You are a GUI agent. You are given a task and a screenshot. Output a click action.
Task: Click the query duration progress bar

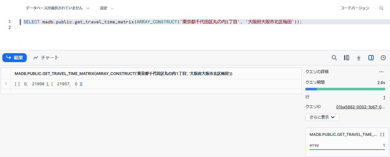[x=345, y=89]
